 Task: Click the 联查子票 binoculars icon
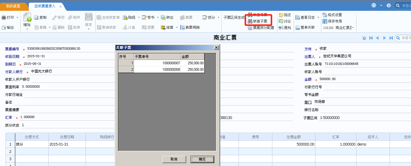(x=250, y=21)
